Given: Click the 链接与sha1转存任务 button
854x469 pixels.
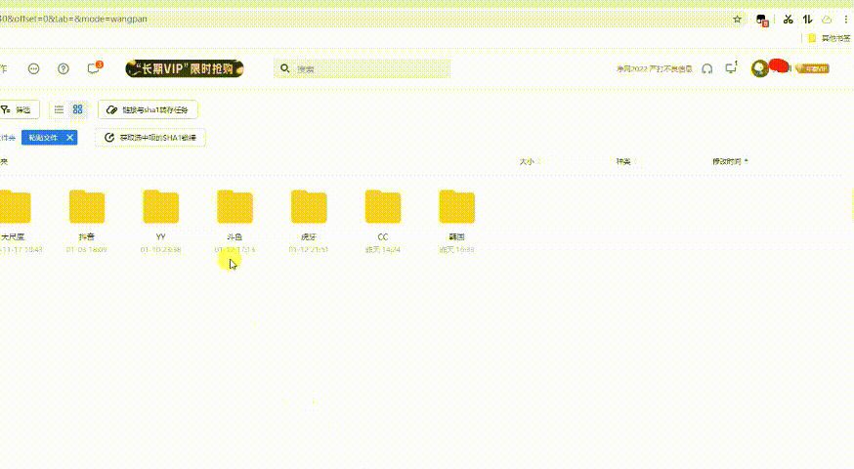Looking at the screenshot, I should (149, 110).
